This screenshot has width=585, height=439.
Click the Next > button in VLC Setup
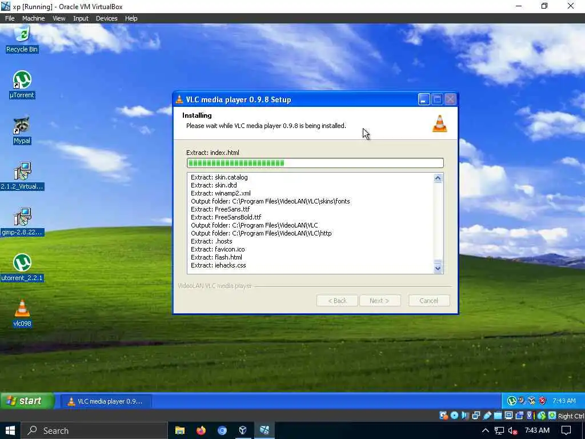[379, 301]
